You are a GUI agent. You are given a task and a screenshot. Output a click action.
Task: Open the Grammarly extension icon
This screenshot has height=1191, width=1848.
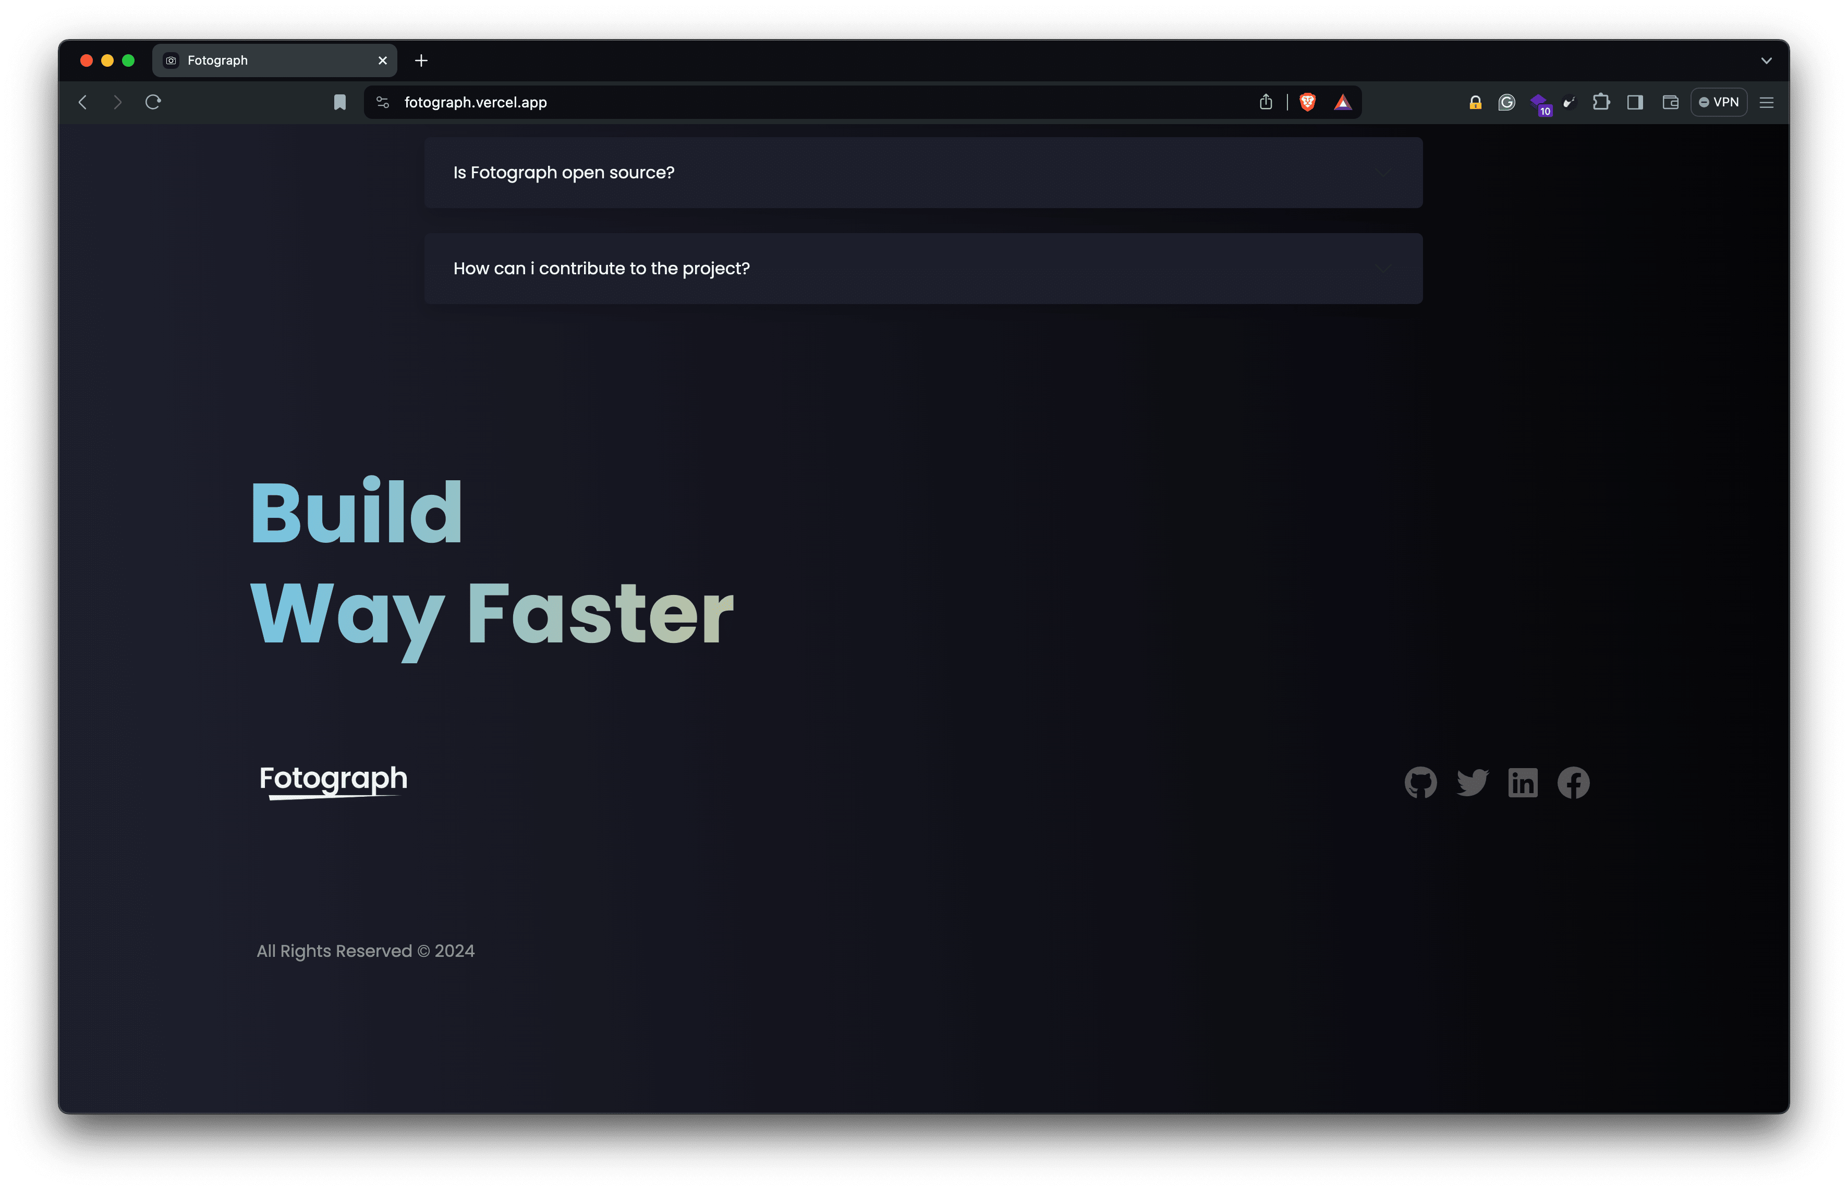[1506, 102]
